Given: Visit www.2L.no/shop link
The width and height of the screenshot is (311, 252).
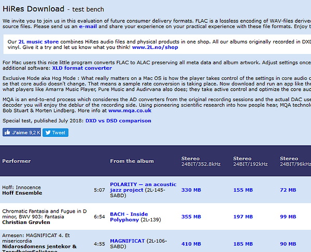Looking at the screenshot, I should coord(155,47).
